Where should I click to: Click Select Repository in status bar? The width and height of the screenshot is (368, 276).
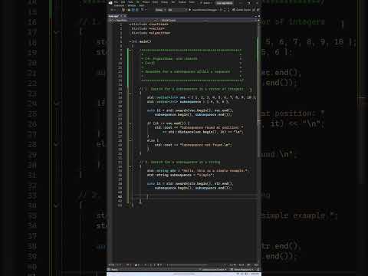point(242,270)
